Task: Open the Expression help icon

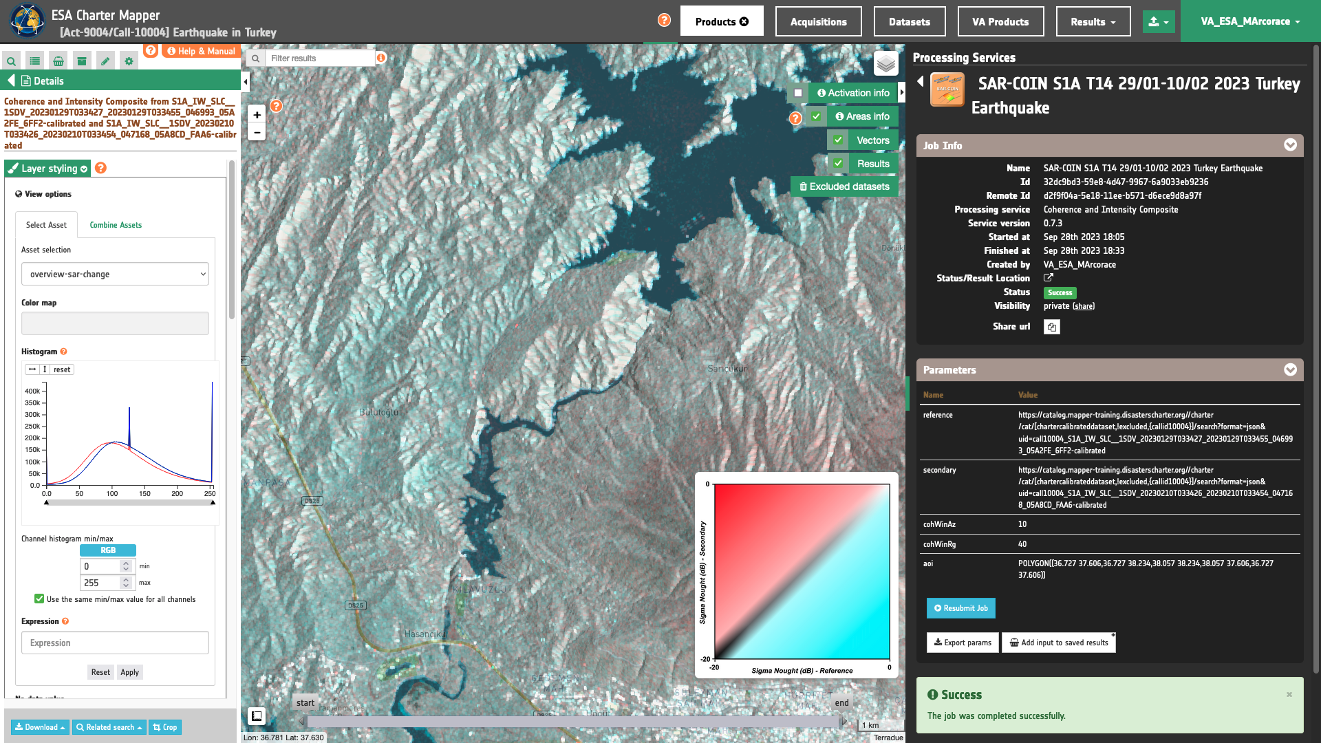Action: (x=65, y=621)
